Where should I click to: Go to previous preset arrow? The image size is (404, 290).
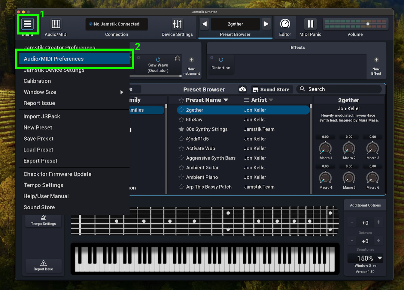point(205,24)
